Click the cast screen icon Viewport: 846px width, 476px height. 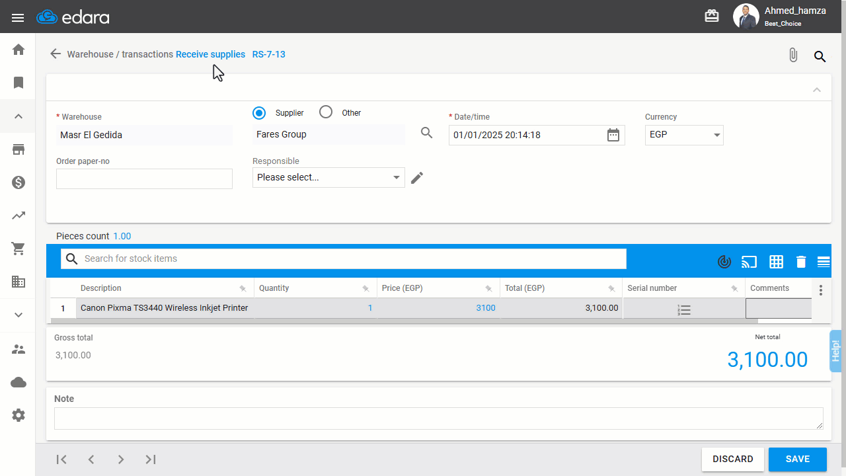click(x=749, y=262)
